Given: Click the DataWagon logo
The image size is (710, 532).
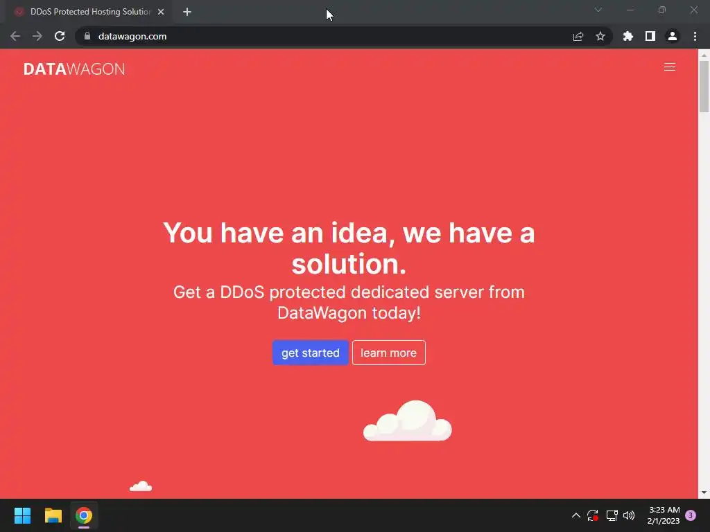Looking at the screenshot, I should point(74,69).
